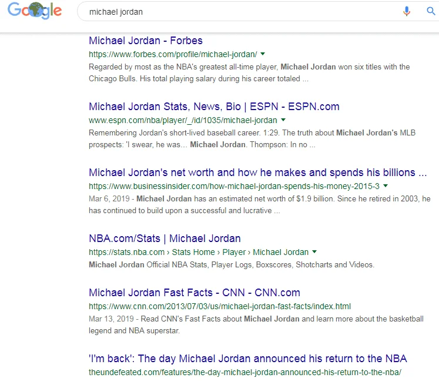Activate voice search microphone icon
Screen dimensions: 439x381
(407, 11)
